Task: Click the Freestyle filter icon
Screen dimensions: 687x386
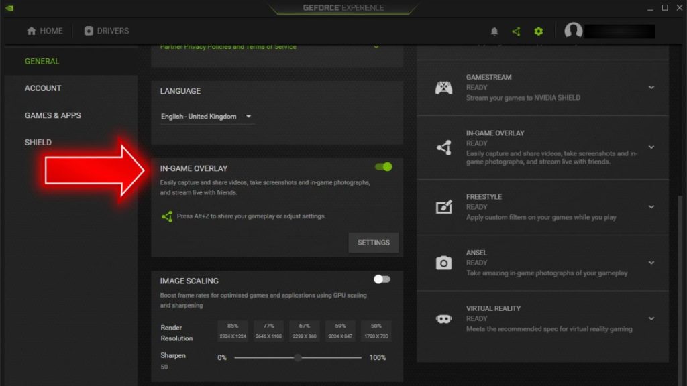Action: coord(444,206)
